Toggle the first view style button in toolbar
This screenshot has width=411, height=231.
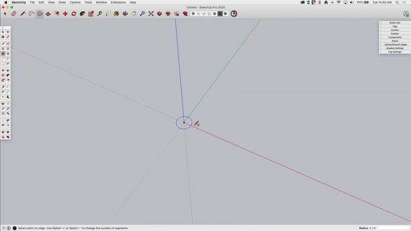193,13
